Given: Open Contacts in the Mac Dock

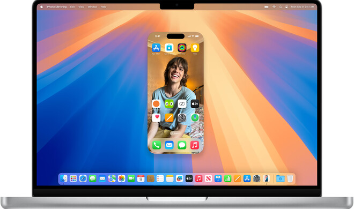Looking at the screenshot, I should pyautogui.click(x=150, y=178).
